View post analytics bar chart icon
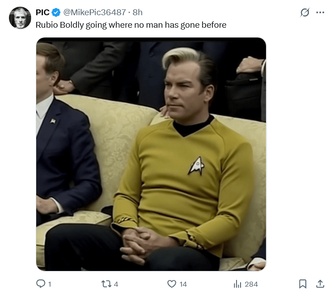 pos(237,284)
